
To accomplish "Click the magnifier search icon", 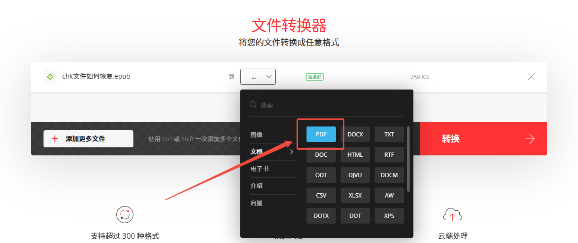I will 253,105.
